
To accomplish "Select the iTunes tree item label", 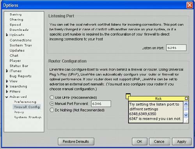I will point(16,71).
